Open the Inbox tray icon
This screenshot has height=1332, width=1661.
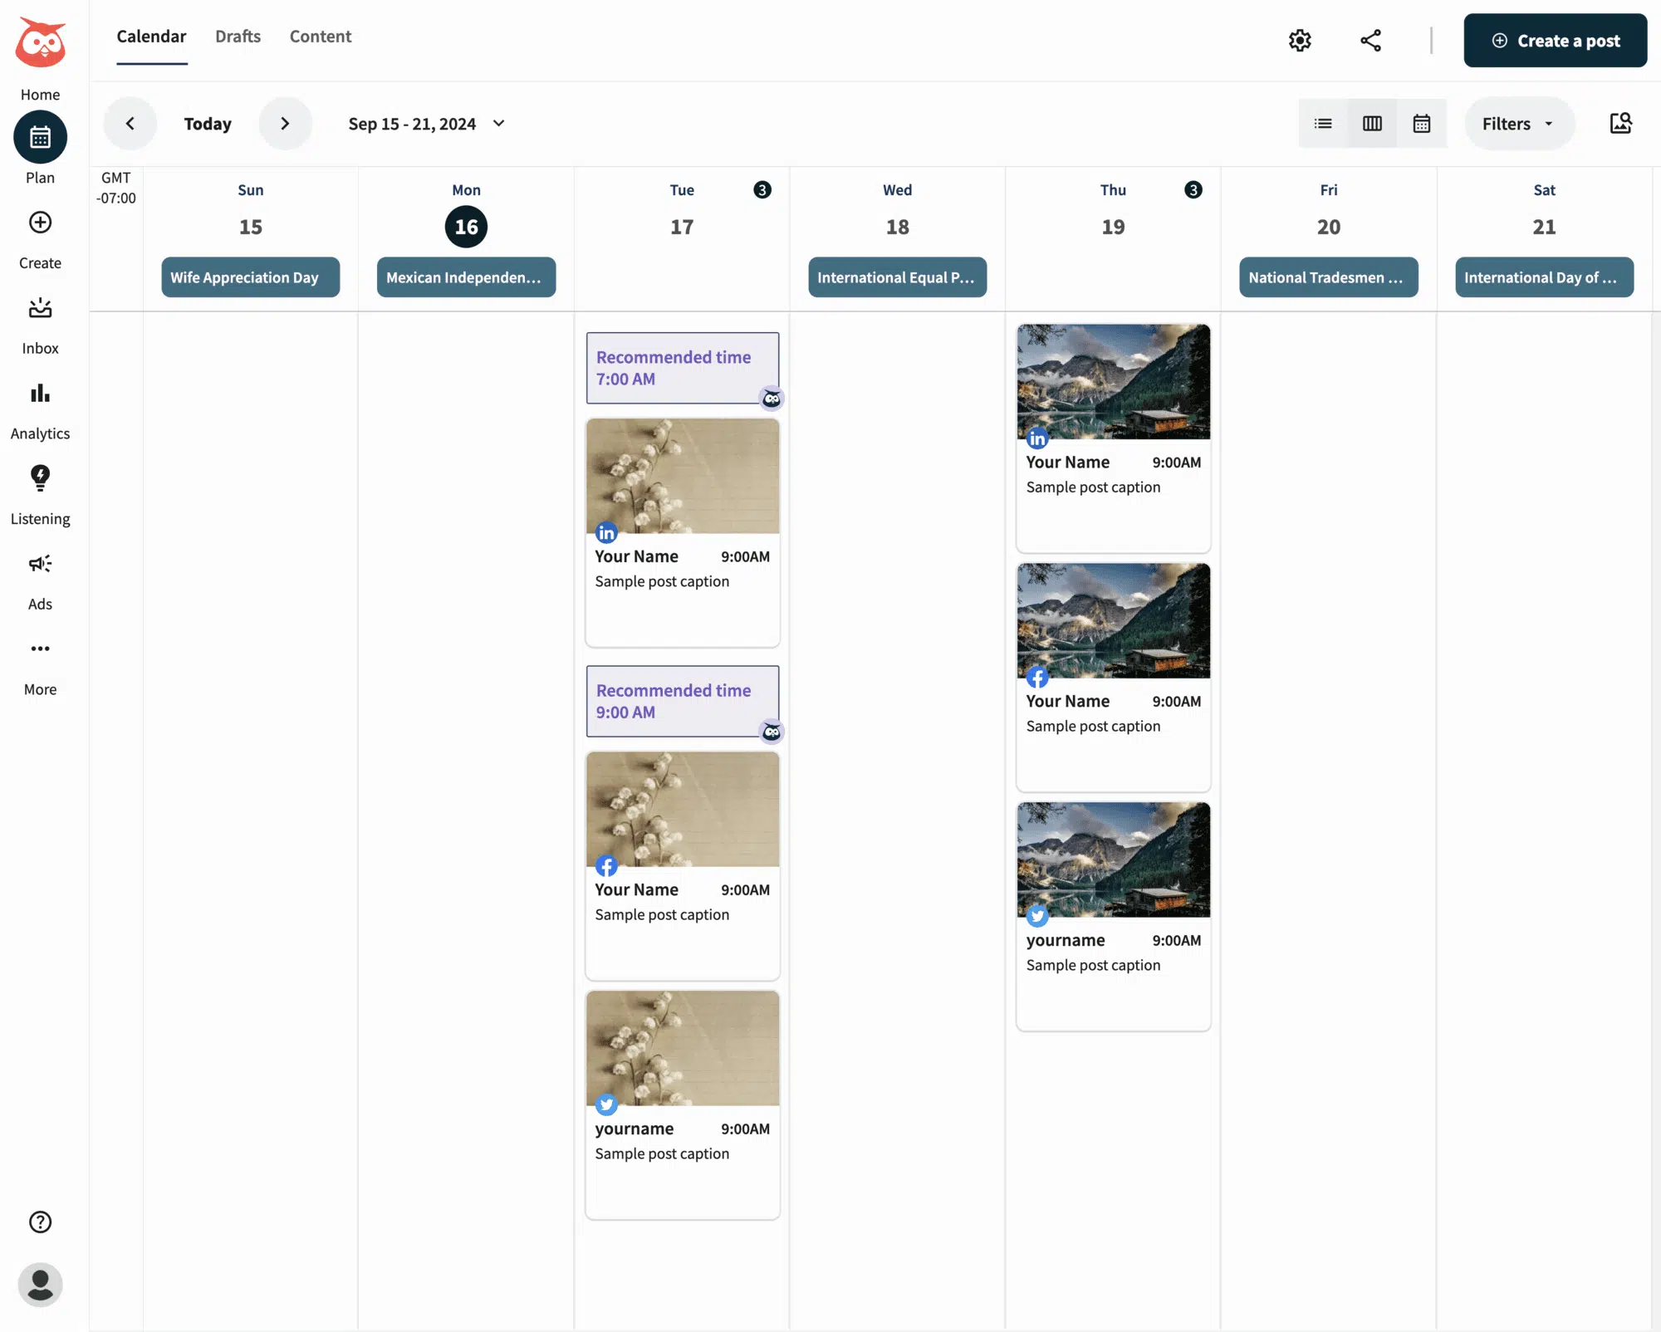40,308
